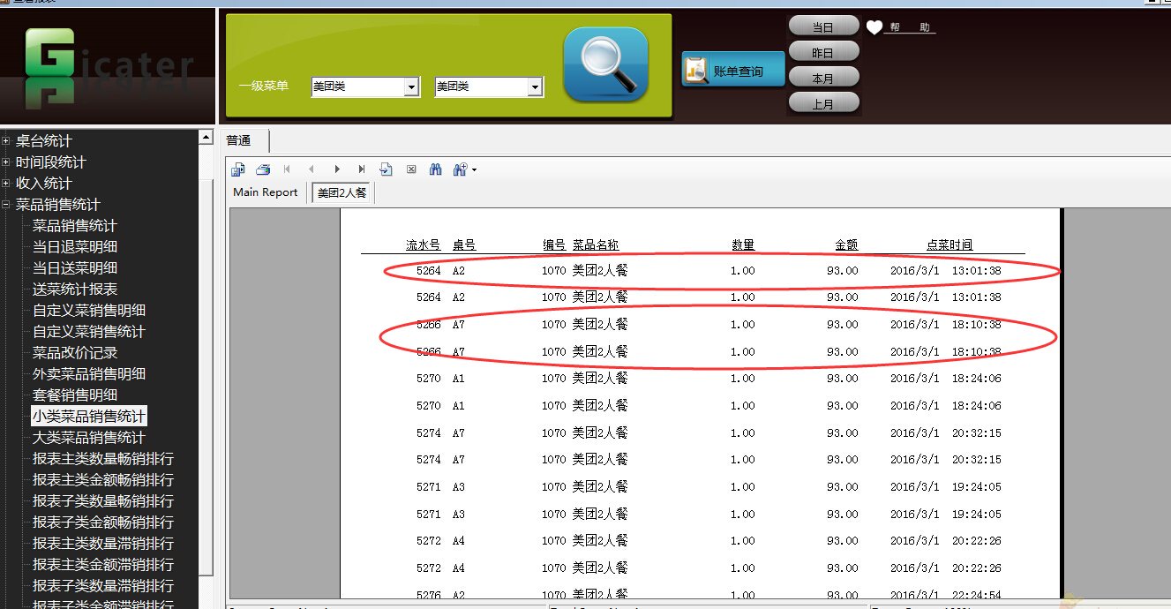Click the go-to-page icon

point(386,169)
